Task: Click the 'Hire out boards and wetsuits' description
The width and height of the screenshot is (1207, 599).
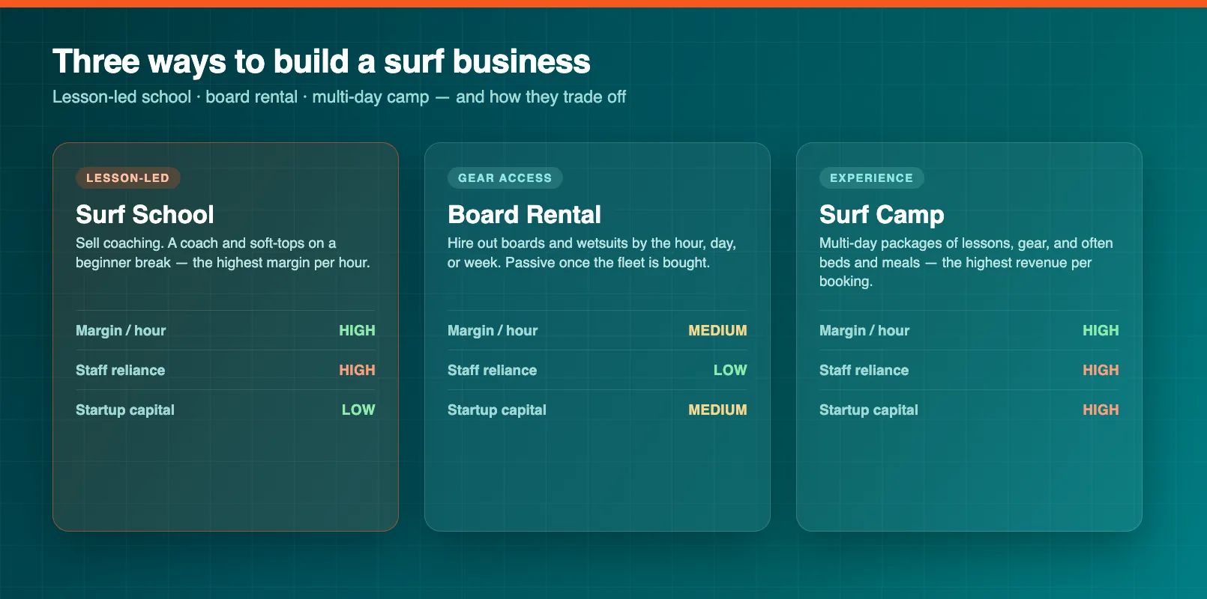Action: pos(592,253)
